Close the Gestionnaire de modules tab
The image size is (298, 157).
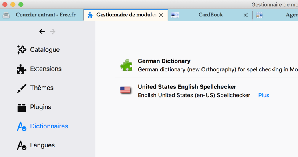click(161, 15)
